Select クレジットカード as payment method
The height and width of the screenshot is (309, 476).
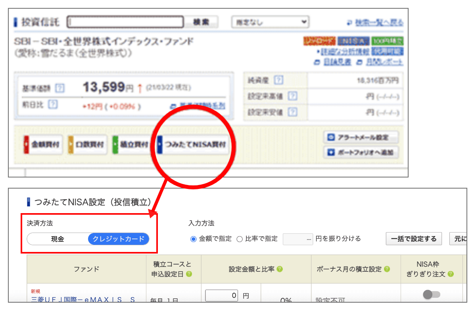pyautogui.click(x=119, y=239)
